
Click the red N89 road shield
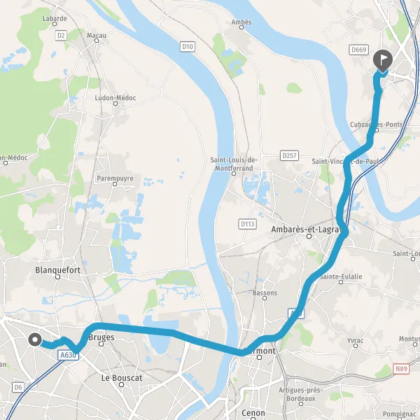coord(401,369)
